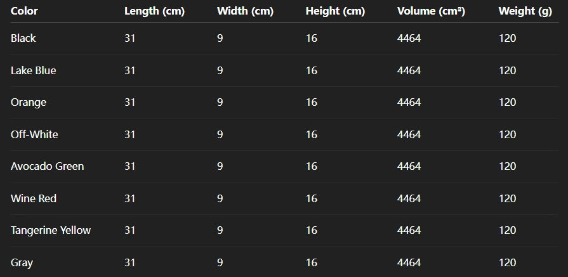The image size is (568, 277).
Task: Click the Length (cm) column header
Action: coord(154,11)
